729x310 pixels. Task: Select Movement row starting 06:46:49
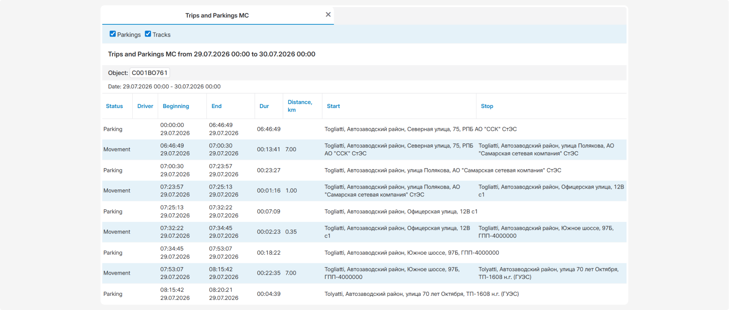(x=364, y=150)
